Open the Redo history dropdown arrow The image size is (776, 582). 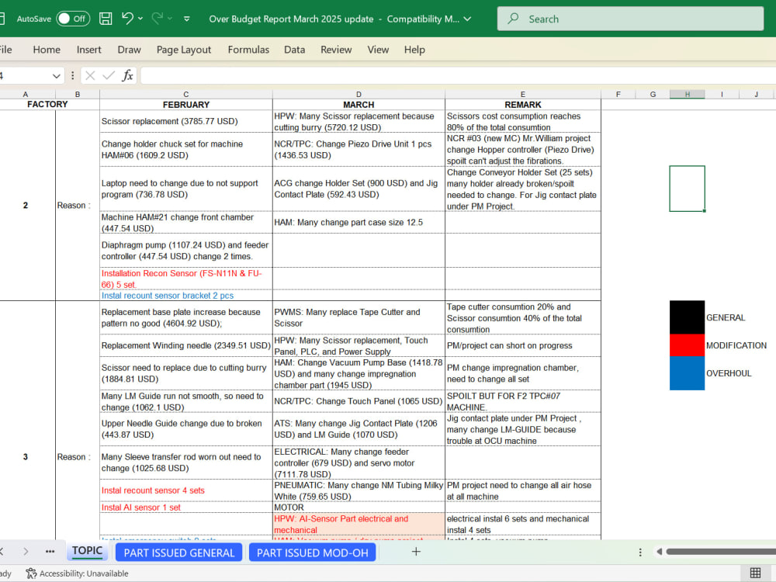point(170,19)
